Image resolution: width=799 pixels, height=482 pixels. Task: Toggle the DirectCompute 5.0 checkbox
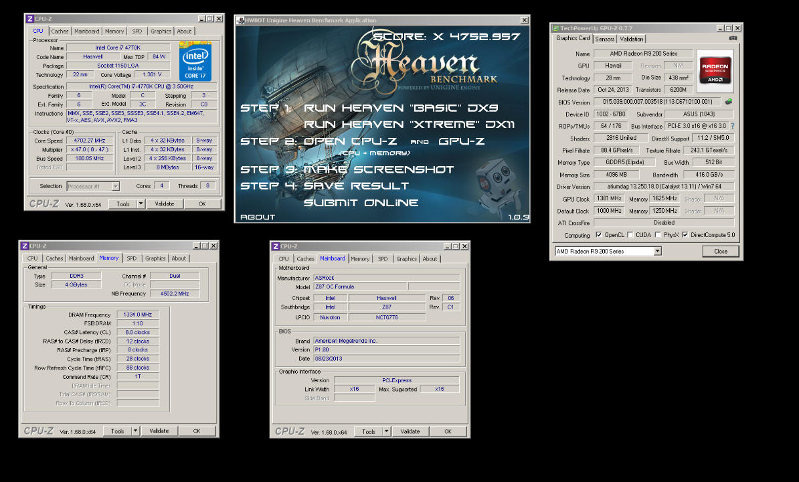tap(685, 235)
